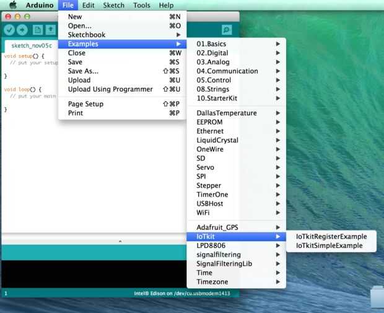This screenshot has width=384, height=313.
Task: Expand the 02.Digital examples
Action: pos(237,53)
